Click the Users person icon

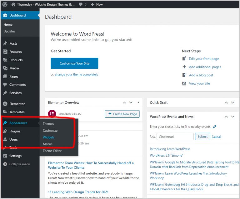pos(5,139)
